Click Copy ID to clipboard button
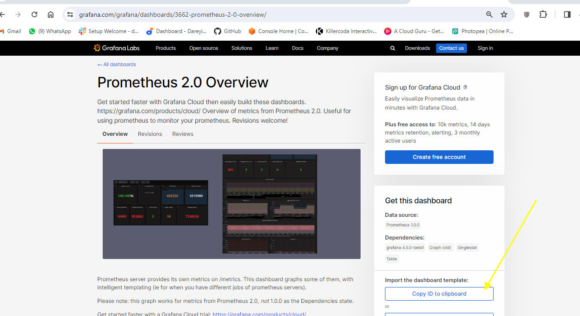580x316 pixels. pyautogui.click(x=439, y=294)
